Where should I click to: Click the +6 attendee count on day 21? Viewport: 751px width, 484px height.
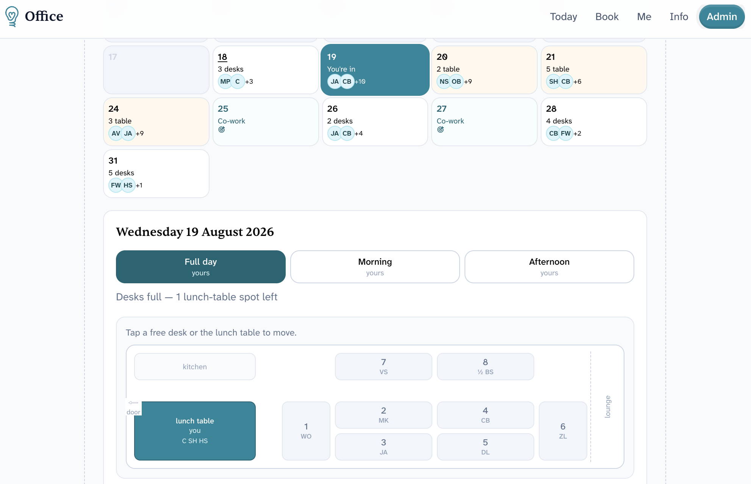click(577, 81)
